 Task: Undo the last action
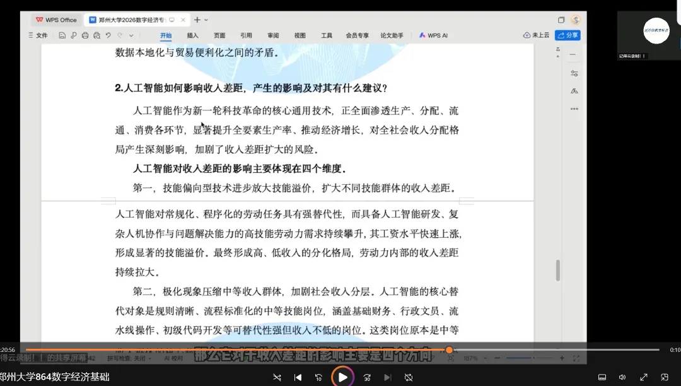108,35
